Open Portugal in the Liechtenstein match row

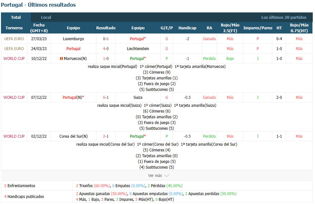[x=73, y=49]
